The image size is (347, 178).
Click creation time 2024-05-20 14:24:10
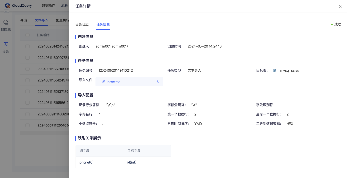pos(204,46)
